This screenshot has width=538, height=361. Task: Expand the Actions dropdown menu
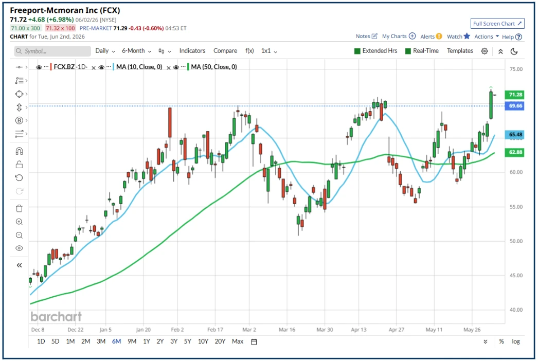487,37
